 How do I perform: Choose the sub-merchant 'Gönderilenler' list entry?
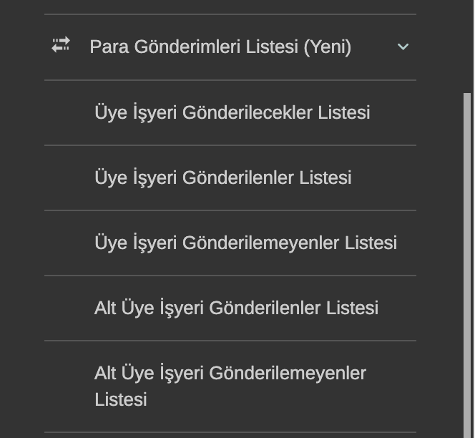(236, 308)
